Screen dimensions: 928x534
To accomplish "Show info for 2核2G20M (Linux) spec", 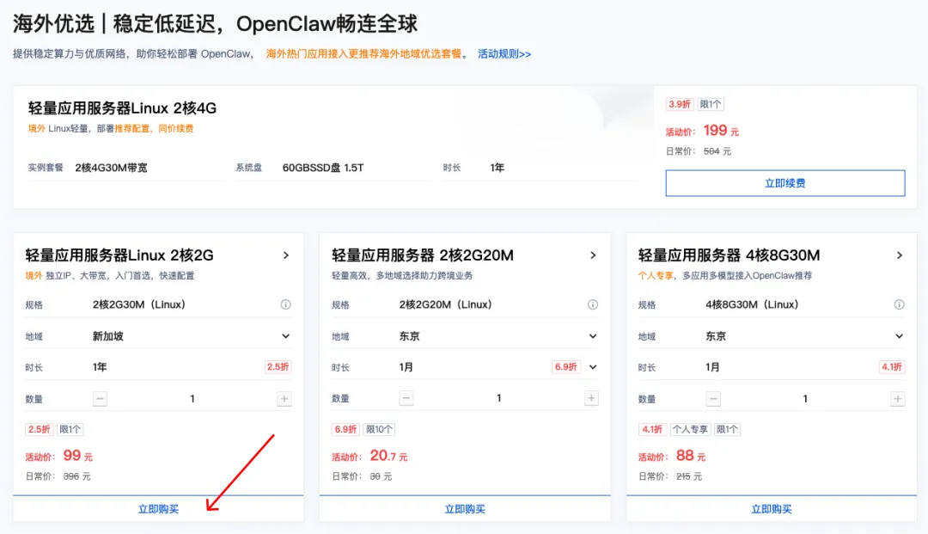I will coord(592,304).
